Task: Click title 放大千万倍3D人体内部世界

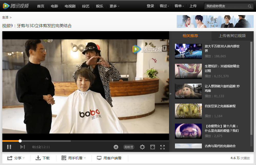Action: click(x=222, y=48)
